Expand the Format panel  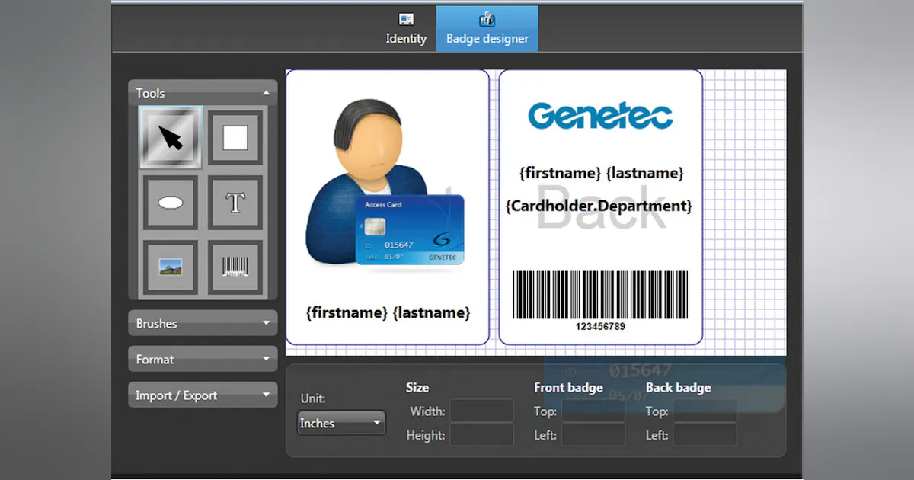[x=203, y=359]
